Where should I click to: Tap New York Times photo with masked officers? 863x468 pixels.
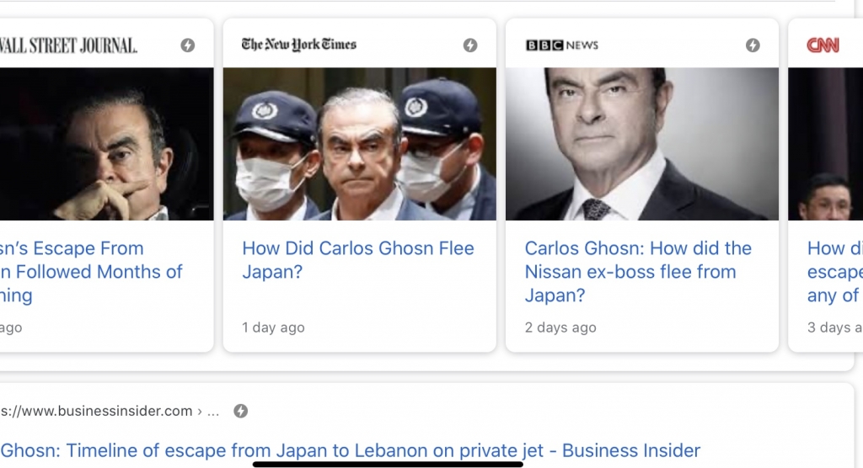[x=359, y=144]
